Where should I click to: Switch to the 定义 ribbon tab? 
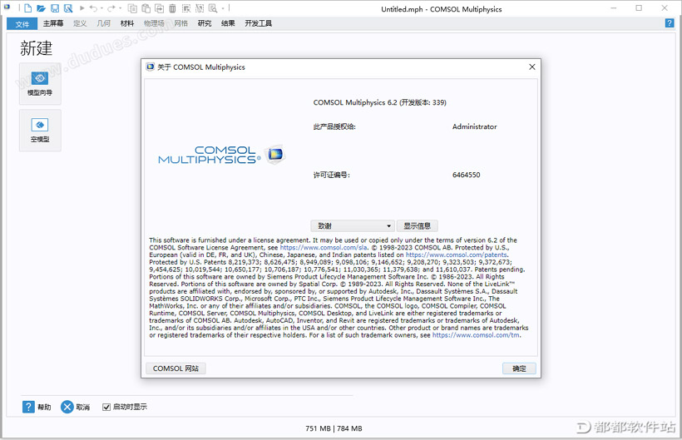coord(80,23)
